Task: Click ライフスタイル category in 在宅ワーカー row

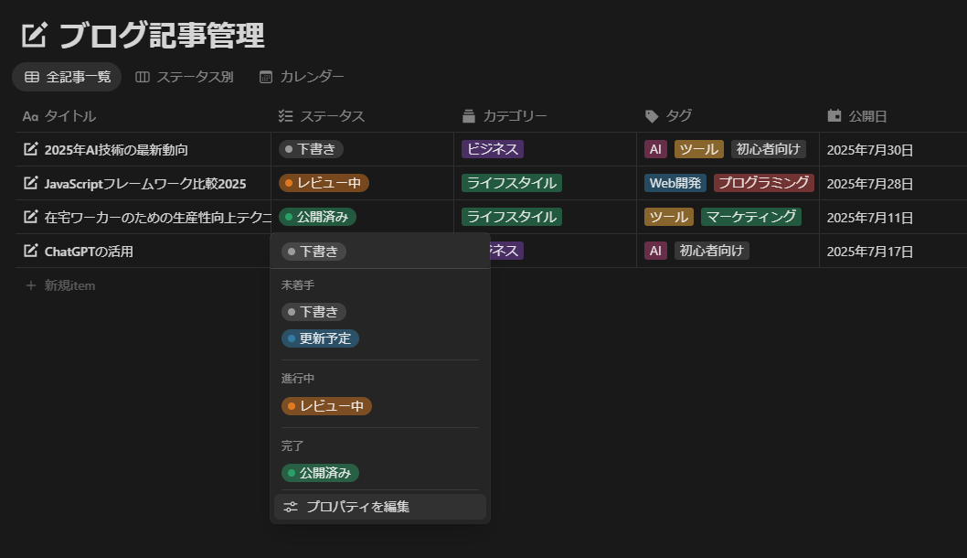Action: [x=512, y=218]
